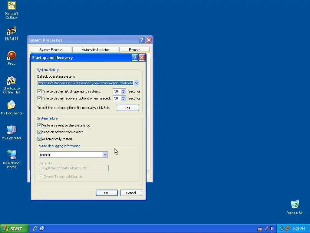Toggle Time to display list of operating systems

[39, 91]
